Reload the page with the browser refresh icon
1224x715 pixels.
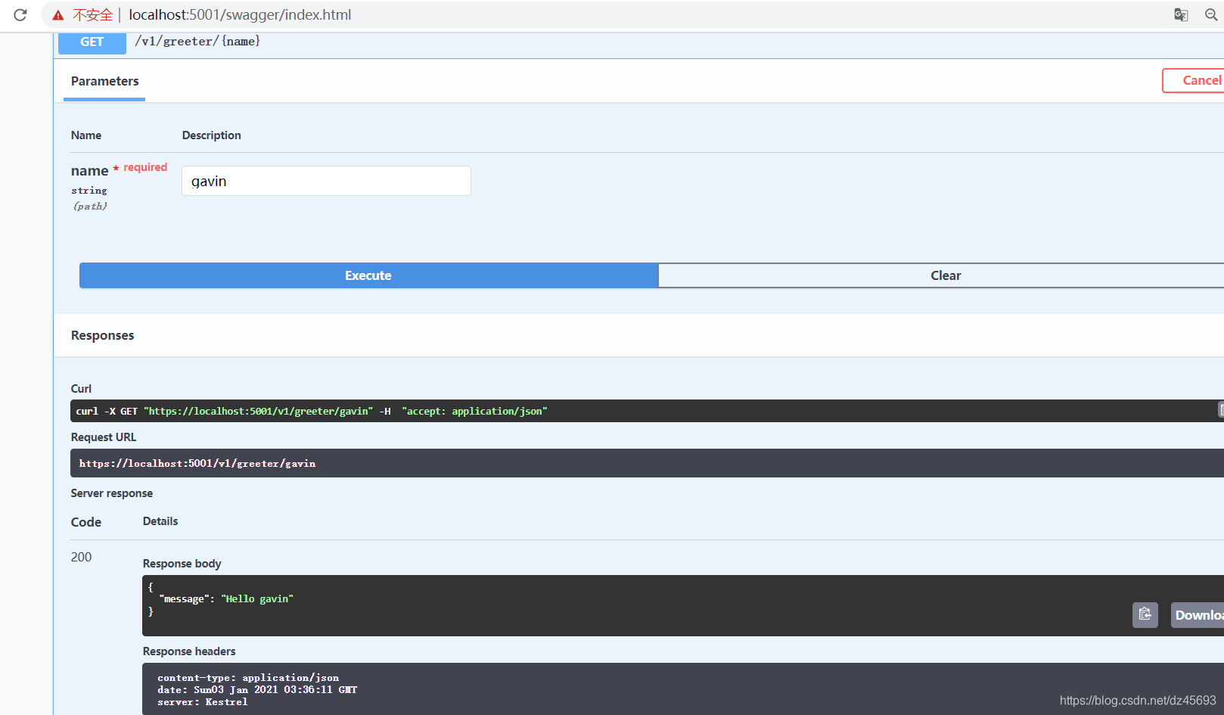click(x=20, y=14)
